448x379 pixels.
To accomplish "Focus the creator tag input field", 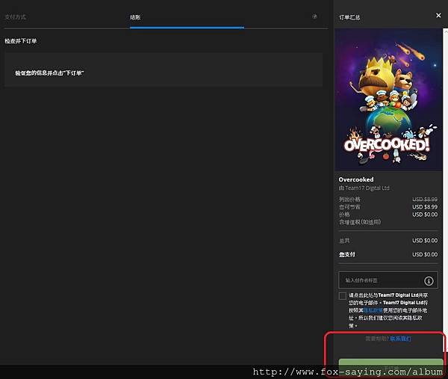I will pyautogui.click(x=388, y=280).
